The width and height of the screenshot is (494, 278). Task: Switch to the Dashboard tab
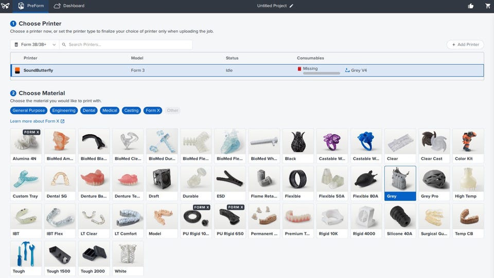click(x=69, y=6)
